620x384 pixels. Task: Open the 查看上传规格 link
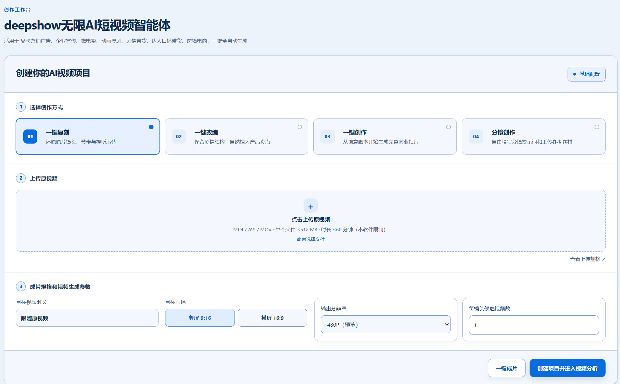pyautogui.click(x=588, y=259)
